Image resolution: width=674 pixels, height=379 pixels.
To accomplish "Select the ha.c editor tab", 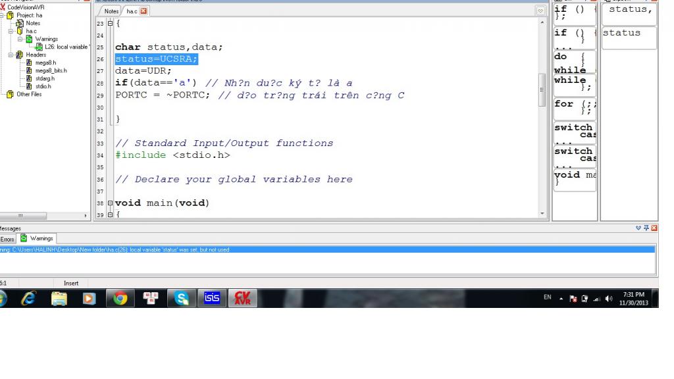I will 132,11.
